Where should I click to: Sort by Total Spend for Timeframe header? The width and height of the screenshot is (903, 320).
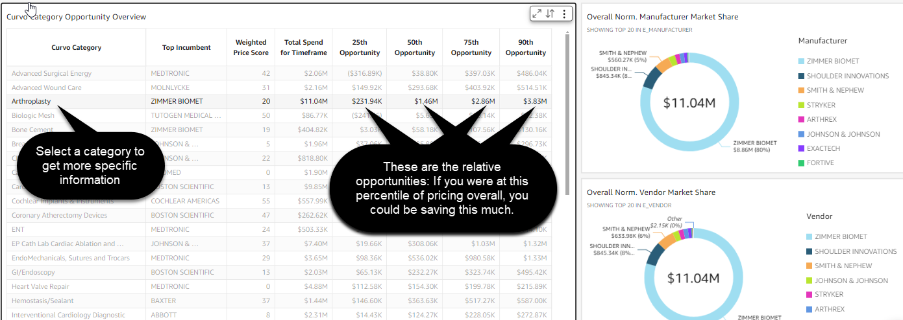point(304,47)
